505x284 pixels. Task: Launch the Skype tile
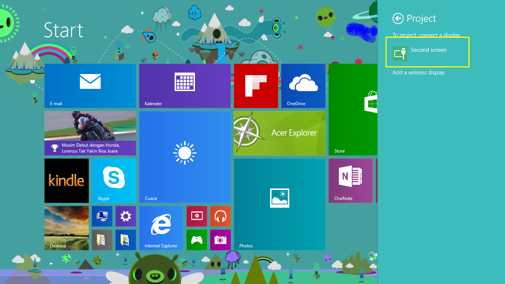114,181
